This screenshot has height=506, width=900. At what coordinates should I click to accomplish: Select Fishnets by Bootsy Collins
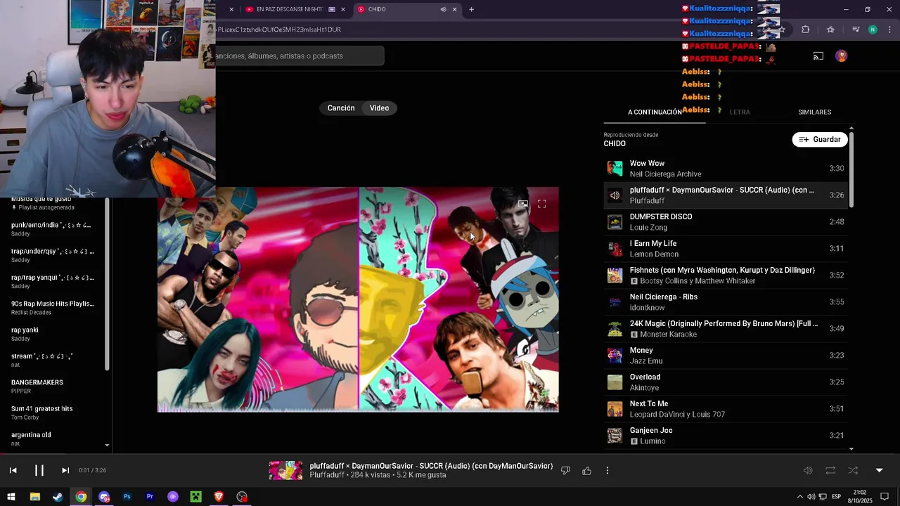coord(726,275)
